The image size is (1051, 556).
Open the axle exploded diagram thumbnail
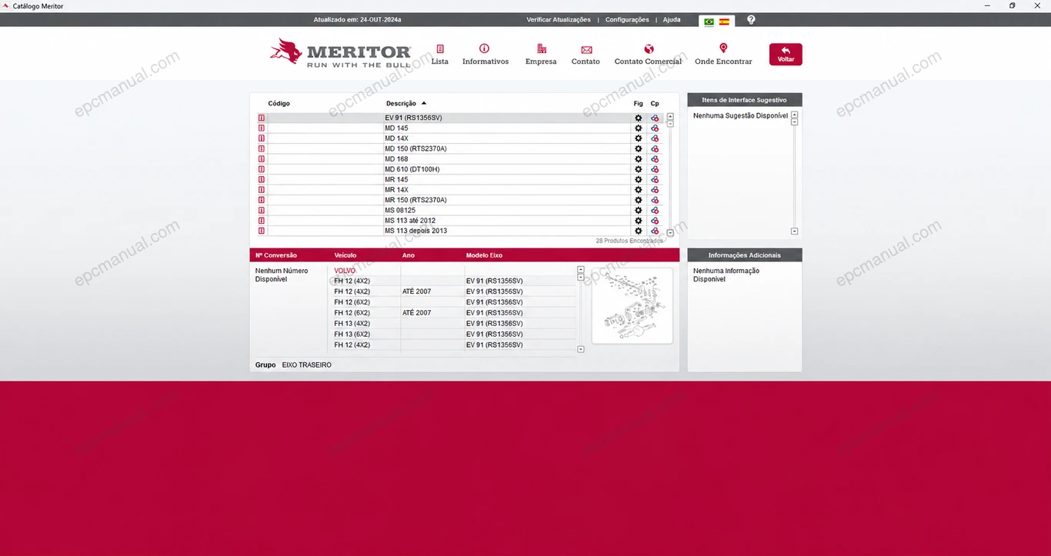pyautogui.click(x=632, y=305)
